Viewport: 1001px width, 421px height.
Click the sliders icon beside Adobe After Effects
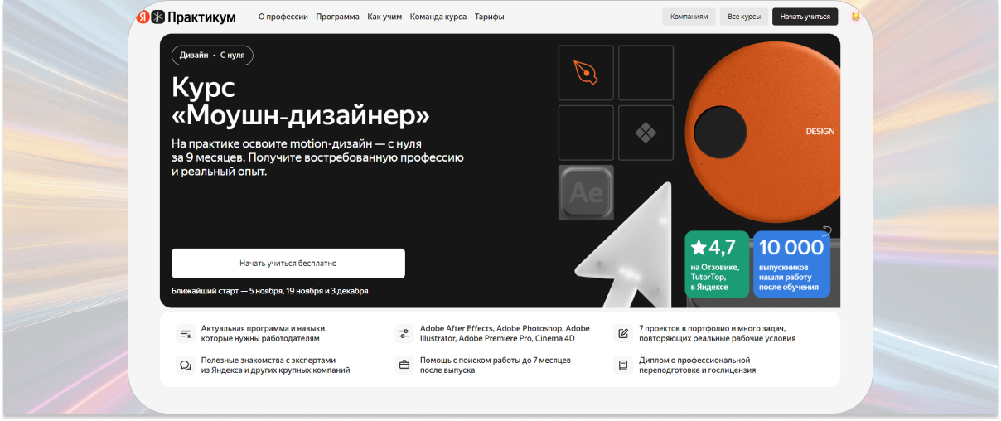[404, 334]
